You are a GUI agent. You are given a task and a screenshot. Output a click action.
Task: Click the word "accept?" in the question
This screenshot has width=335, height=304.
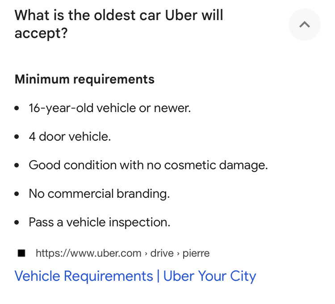(x=41, y=34)
